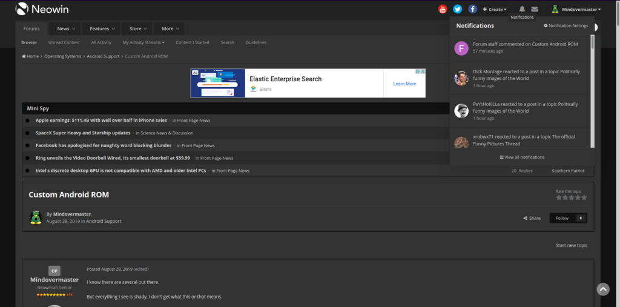Viewport: 620px width, 307px height.
Task: Click Mindovermaster author link in header
Action: tap(72, 214)
